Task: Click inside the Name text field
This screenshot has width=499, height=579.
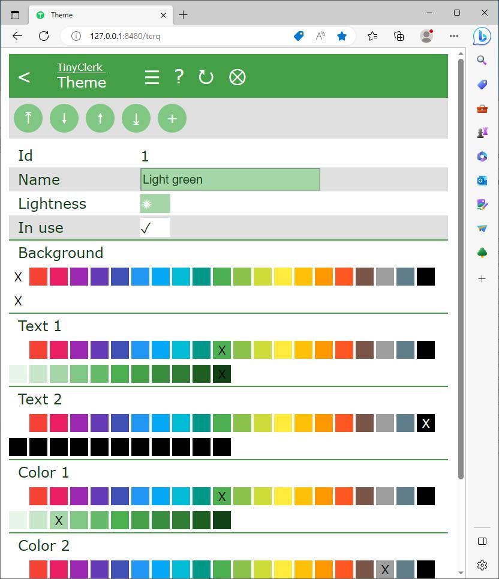Action: (230, 179)
